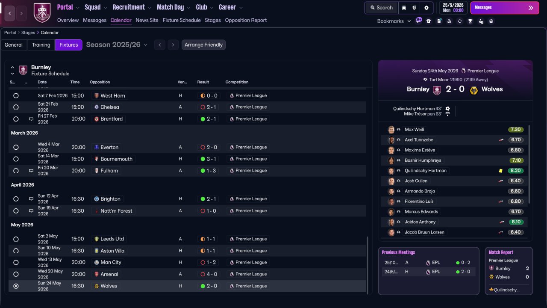Click the Burnley club crest in header

click(x=42, y=13)
